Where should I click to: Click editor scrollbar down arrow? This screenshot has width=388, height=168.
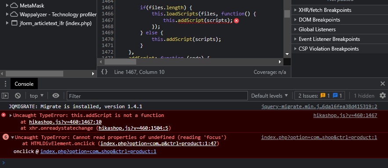tap(287, 54)
